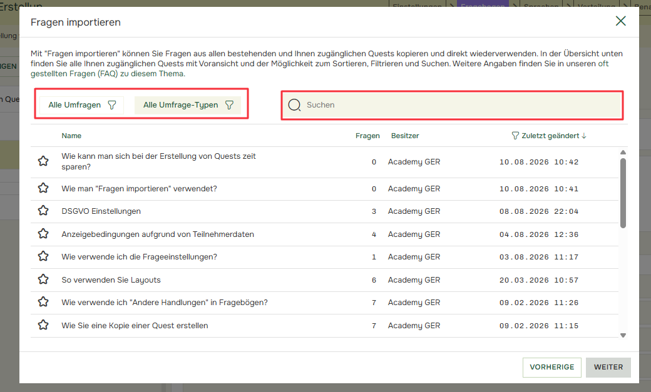Open the Alle Umfrage-Typen filter
Viewport: 651px width, 392px height.
click(188, 105)
